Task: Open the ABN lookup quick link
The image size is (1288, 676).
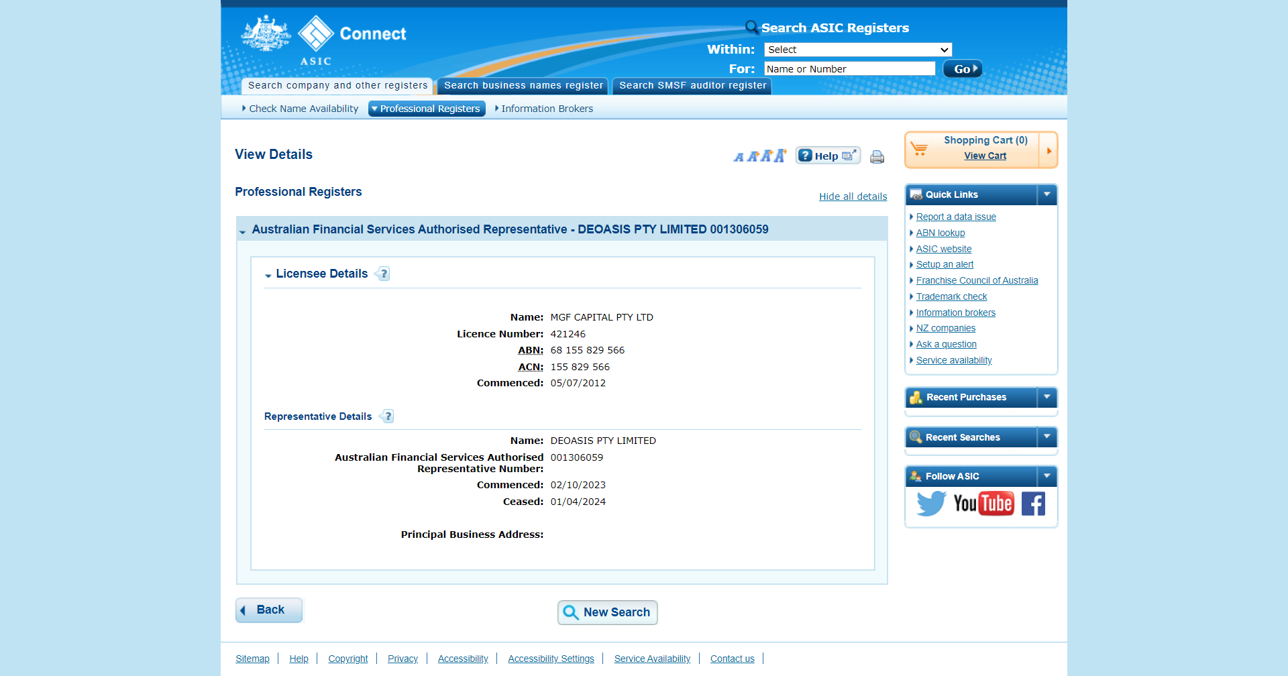Action: (x=941, y=233)
